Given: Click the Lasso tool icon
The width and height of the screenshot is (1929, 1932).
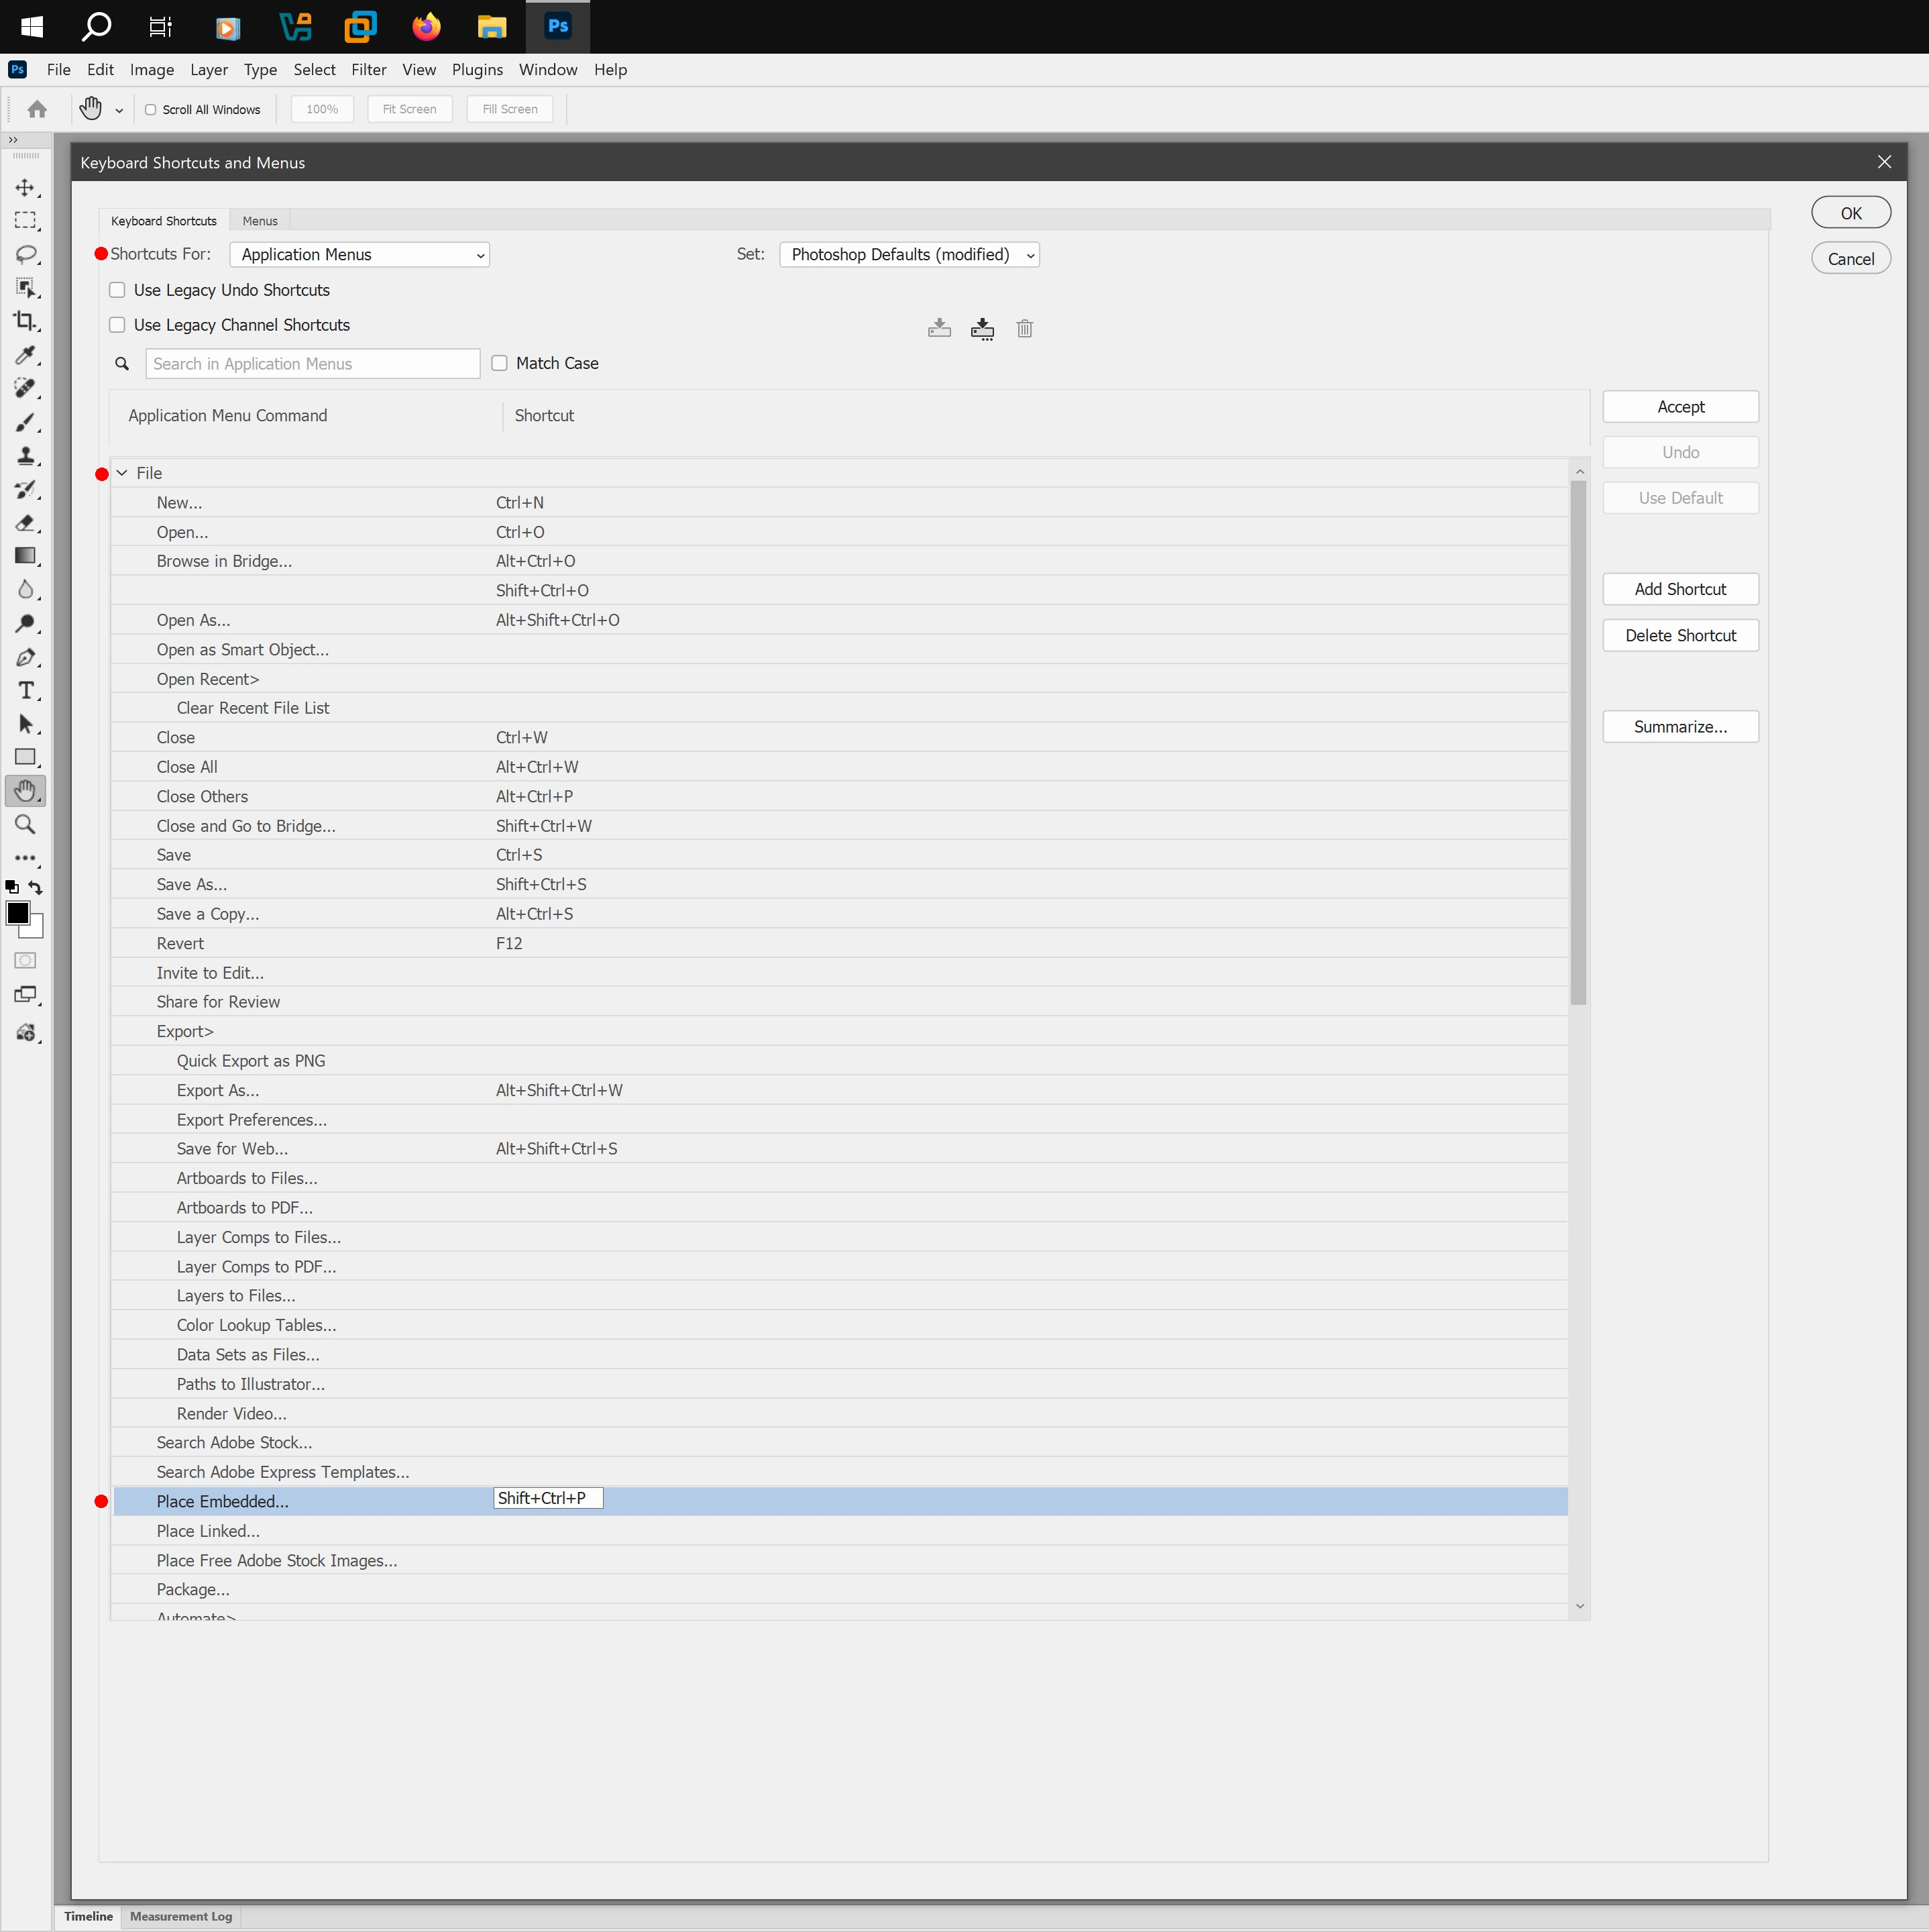Looking at the screenshot, I should (25, 254).
